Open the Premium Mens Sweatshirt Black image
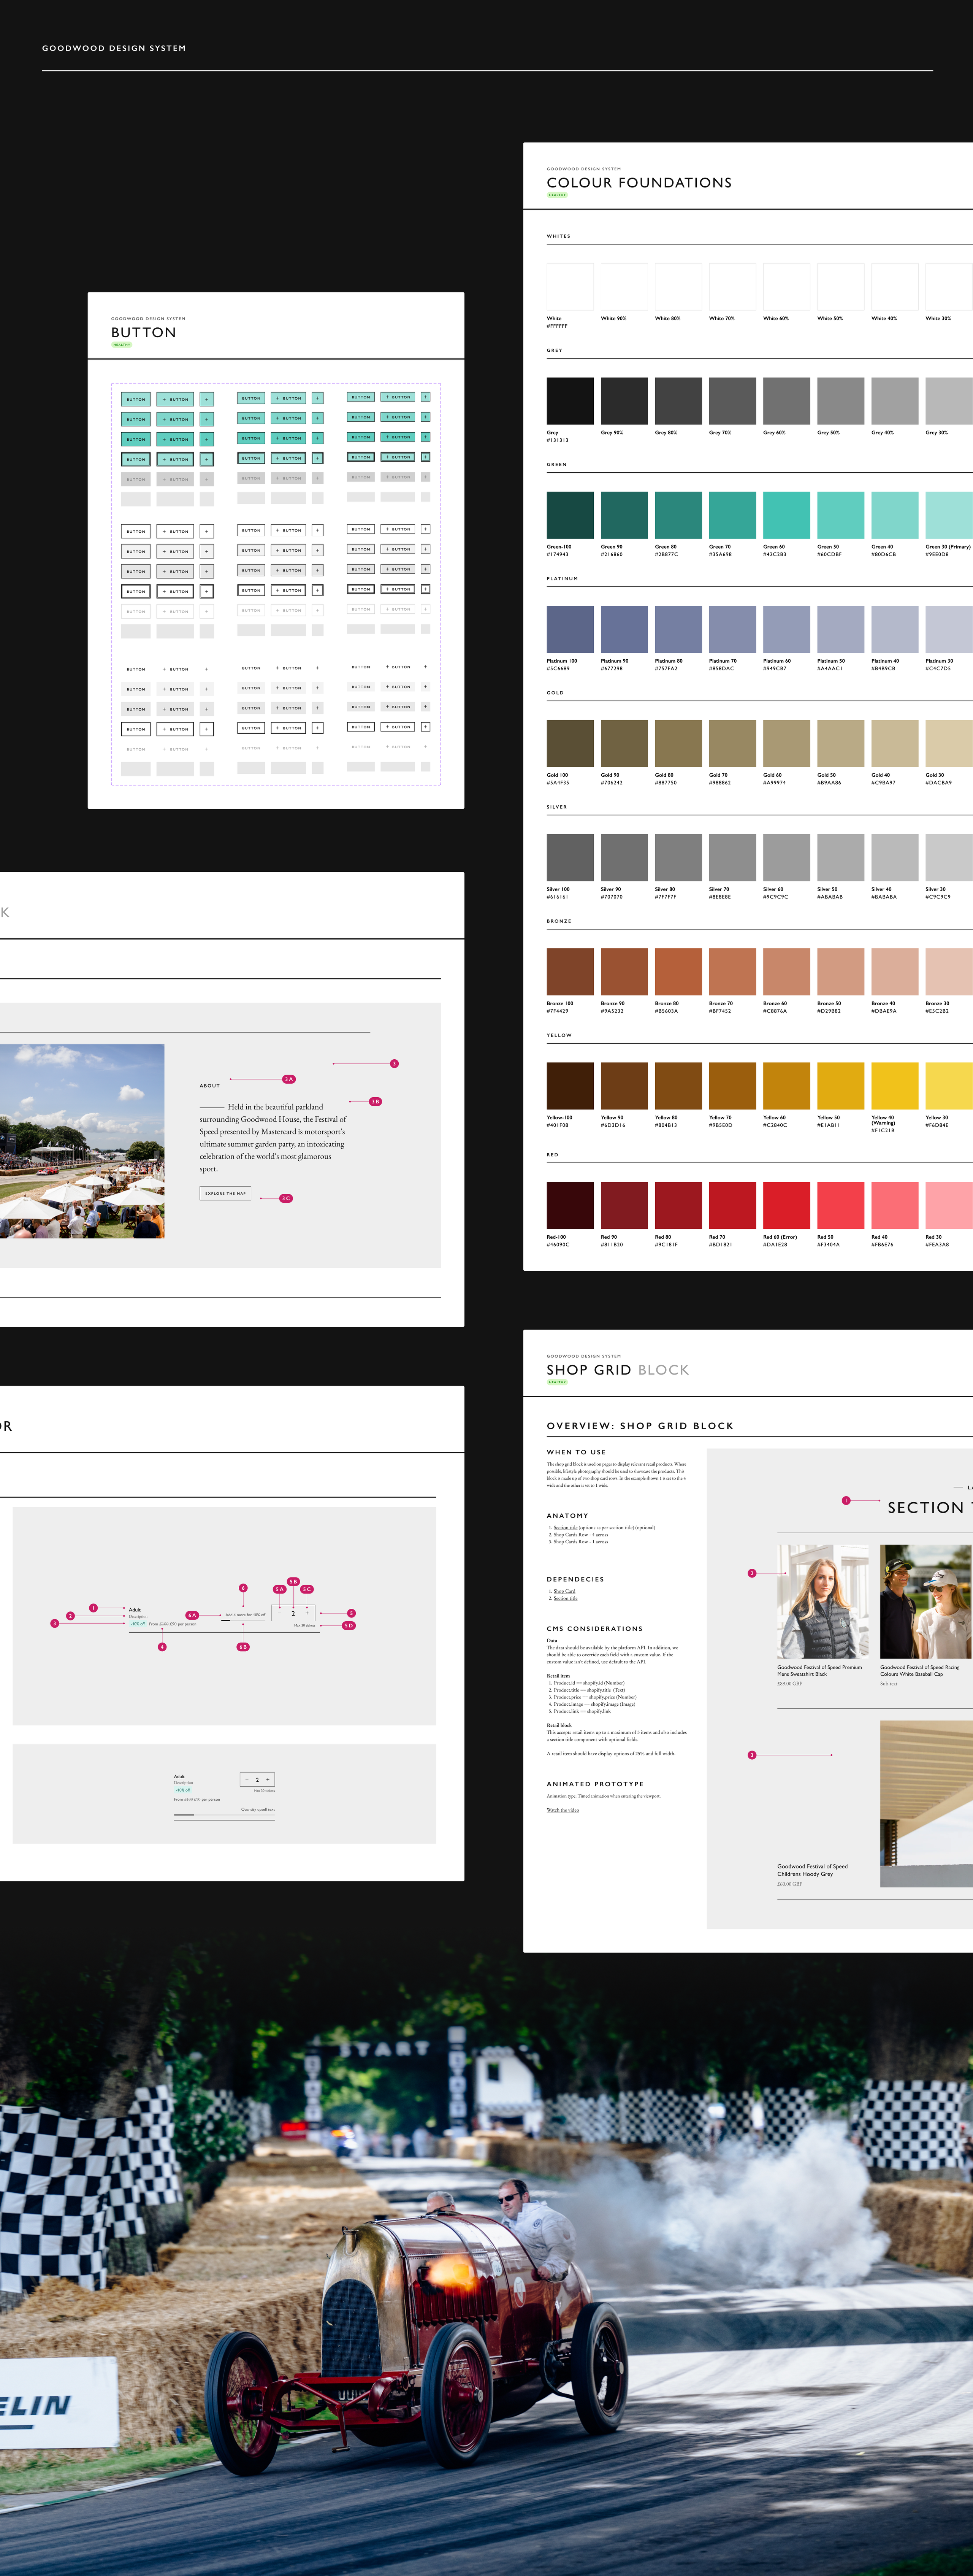 coord(823,1601)
